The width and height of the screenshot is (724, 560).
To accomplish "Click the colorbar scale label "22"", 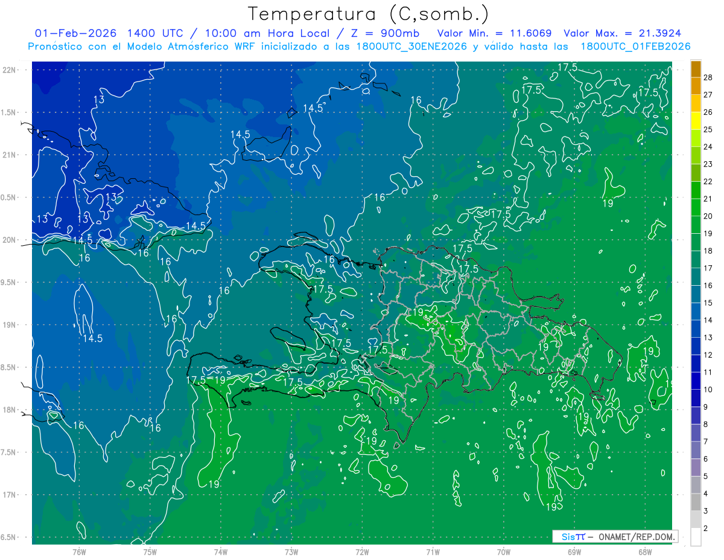I will coord(708,181).
